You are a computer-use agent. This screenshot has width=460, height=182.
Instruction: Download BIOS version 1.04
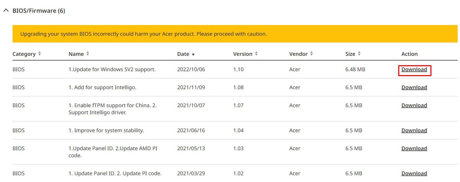click(x=414, y=130)
